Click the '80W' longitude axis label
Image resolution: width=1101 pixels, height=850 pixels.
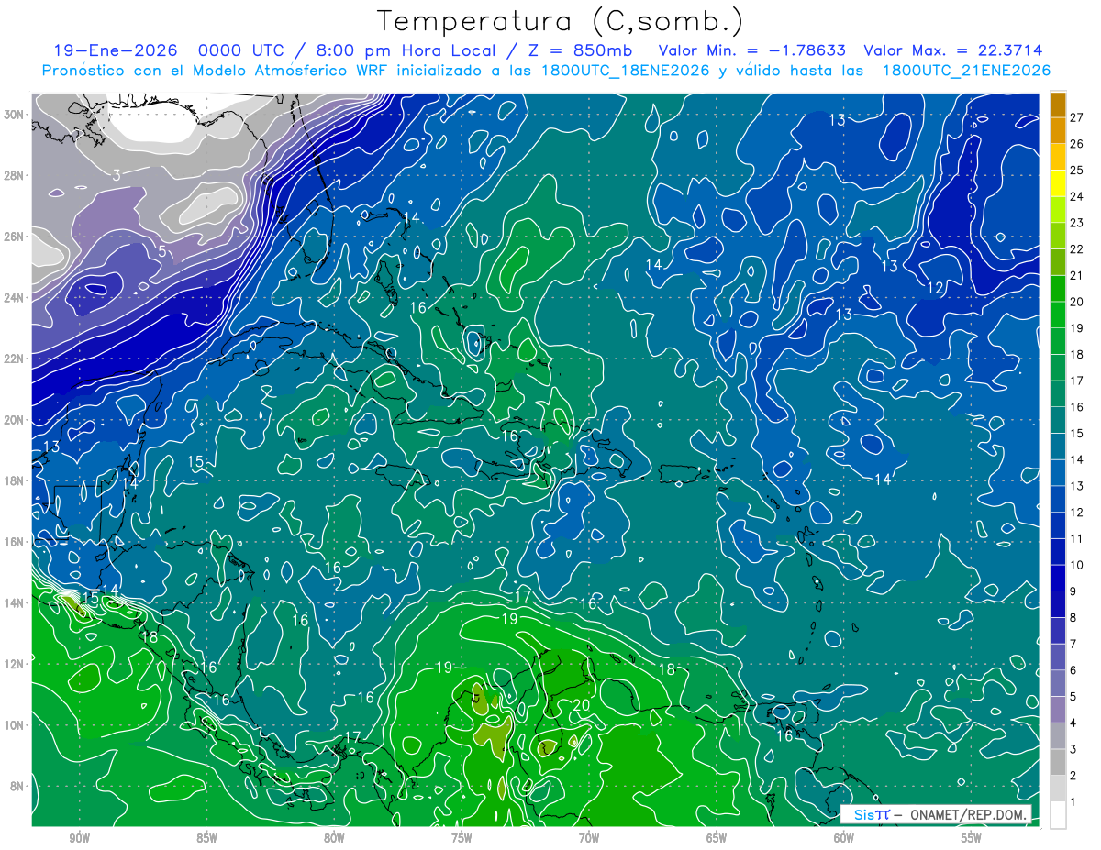[x=334, y=839]
